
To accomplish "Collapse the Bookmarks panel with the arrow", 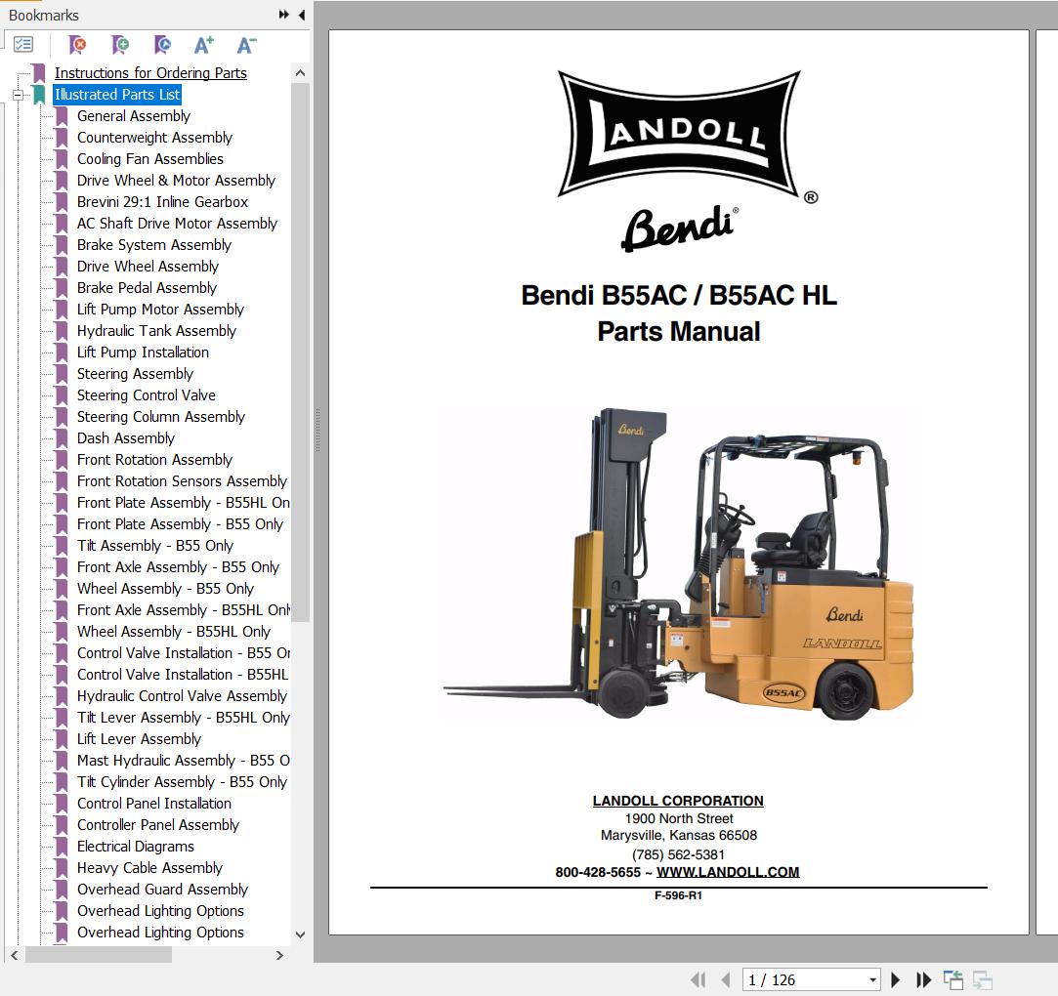I will pyautogui.click(x=302, y=15).
